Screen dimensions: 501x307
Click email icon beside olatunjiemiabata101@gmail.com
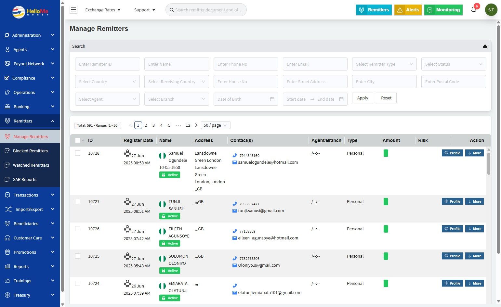click(x=234, y=292)
